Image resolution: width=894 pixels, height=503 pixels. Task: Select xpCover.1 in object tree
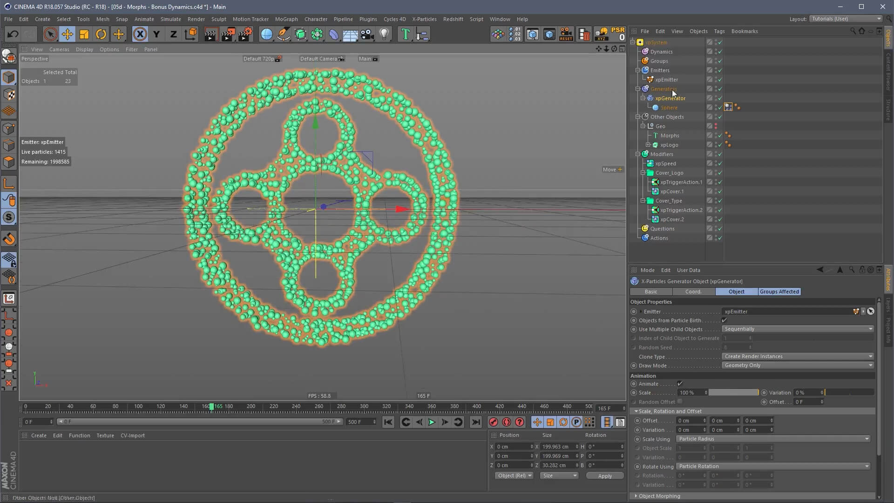click(x=672, y=191)
